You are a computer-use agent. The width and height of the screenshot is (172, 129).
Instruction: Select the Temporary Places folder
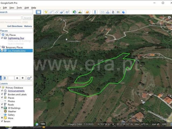pos(14,47)
